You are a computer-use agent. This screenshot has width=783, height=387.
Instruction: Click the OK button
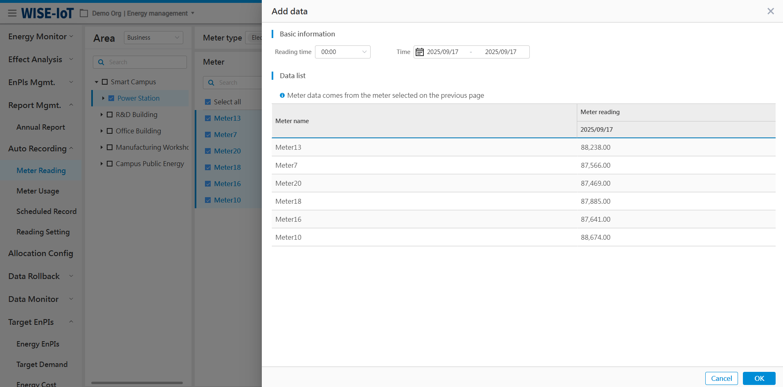coord(759,378)
